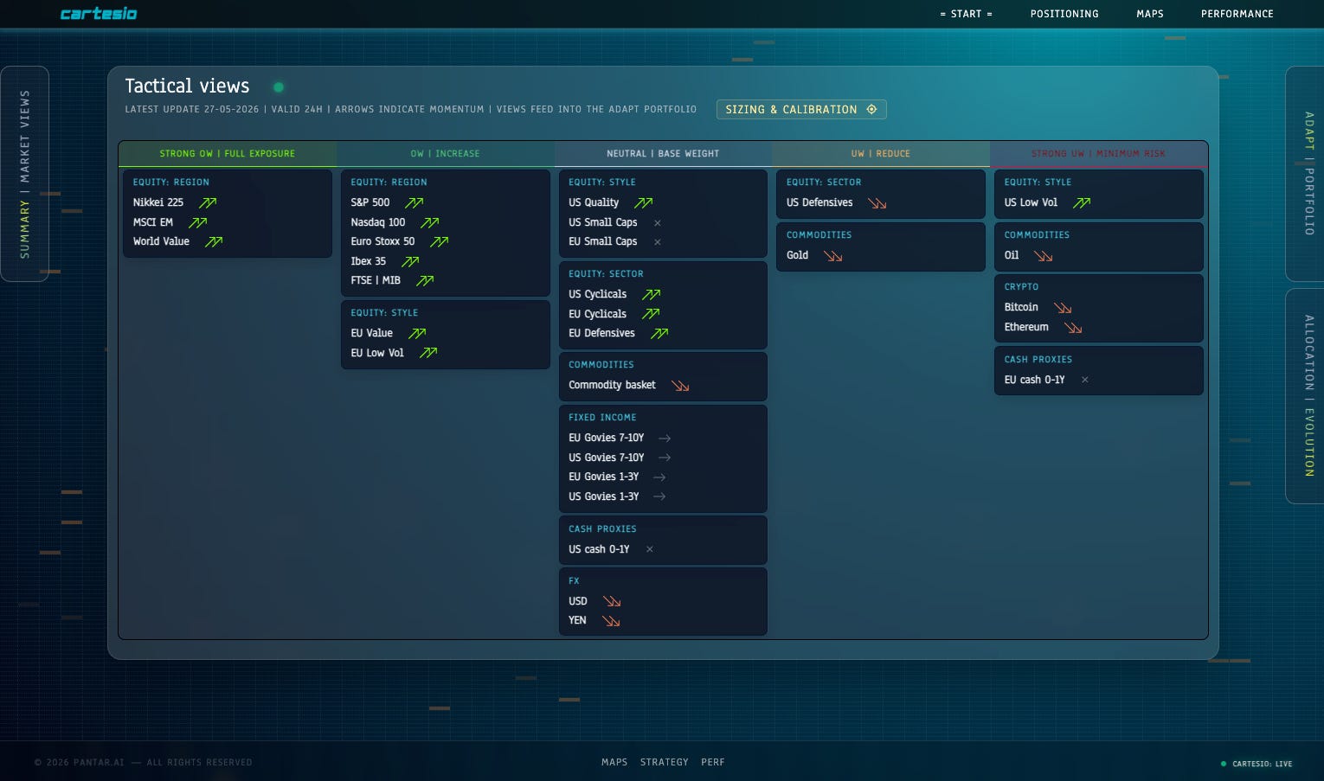Image resolution: width=1324 pixels, height=781 pixels.
Task: Click the arrow icon next to Euro Stoxx 50
Action: point(440,242)
